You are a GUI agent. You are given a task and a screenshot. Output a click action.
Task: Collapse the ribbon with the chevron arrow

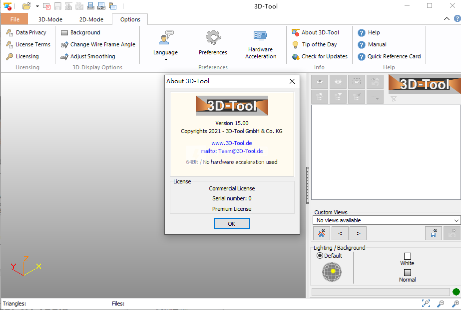click(446, 18)
